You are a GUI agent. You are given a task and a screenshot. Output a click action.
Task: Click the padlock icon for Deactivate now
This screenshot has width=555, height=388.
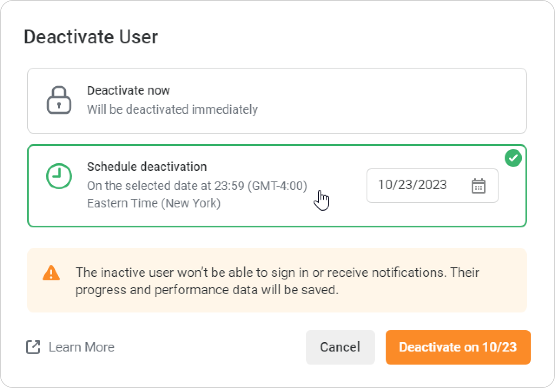[x=59, y=100]
